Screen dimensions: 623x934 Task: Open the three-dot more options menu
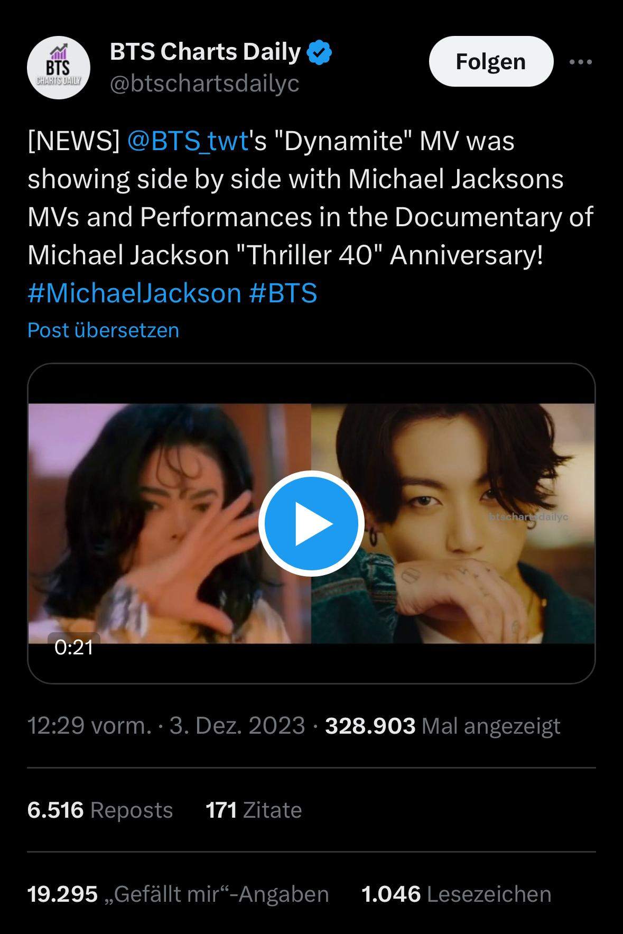click(x=581, y=62)
